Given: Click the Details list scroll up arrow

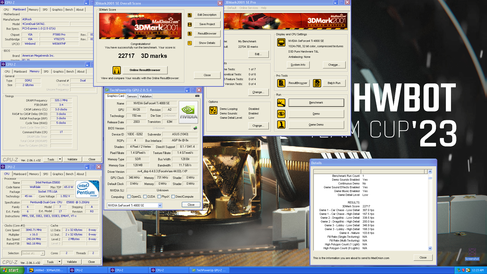Looking at the screenshot, I should tap(430, 172).
